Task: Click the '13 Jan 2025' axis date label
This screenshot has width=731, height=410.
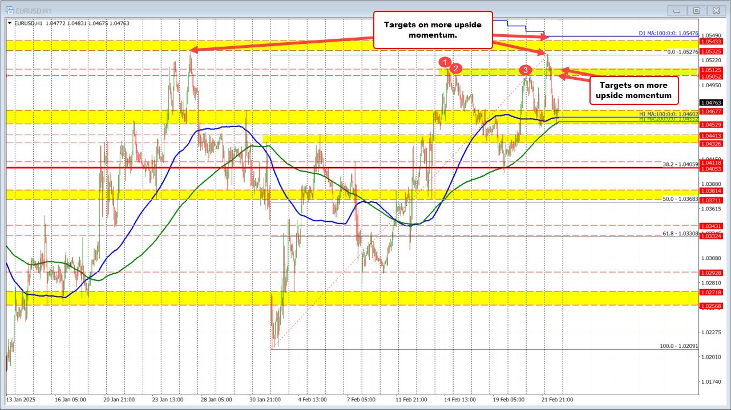Action: coord(22,400)
